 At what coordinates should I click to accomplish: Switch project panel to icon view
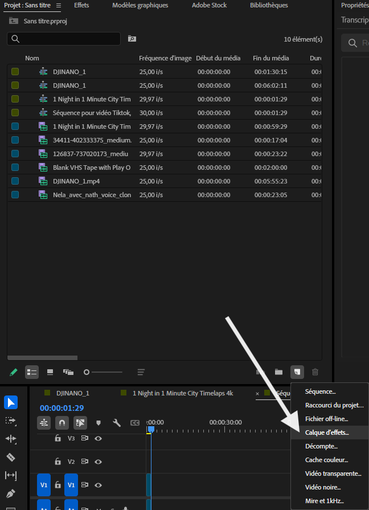pyautogui.click(x=50, y=372)
